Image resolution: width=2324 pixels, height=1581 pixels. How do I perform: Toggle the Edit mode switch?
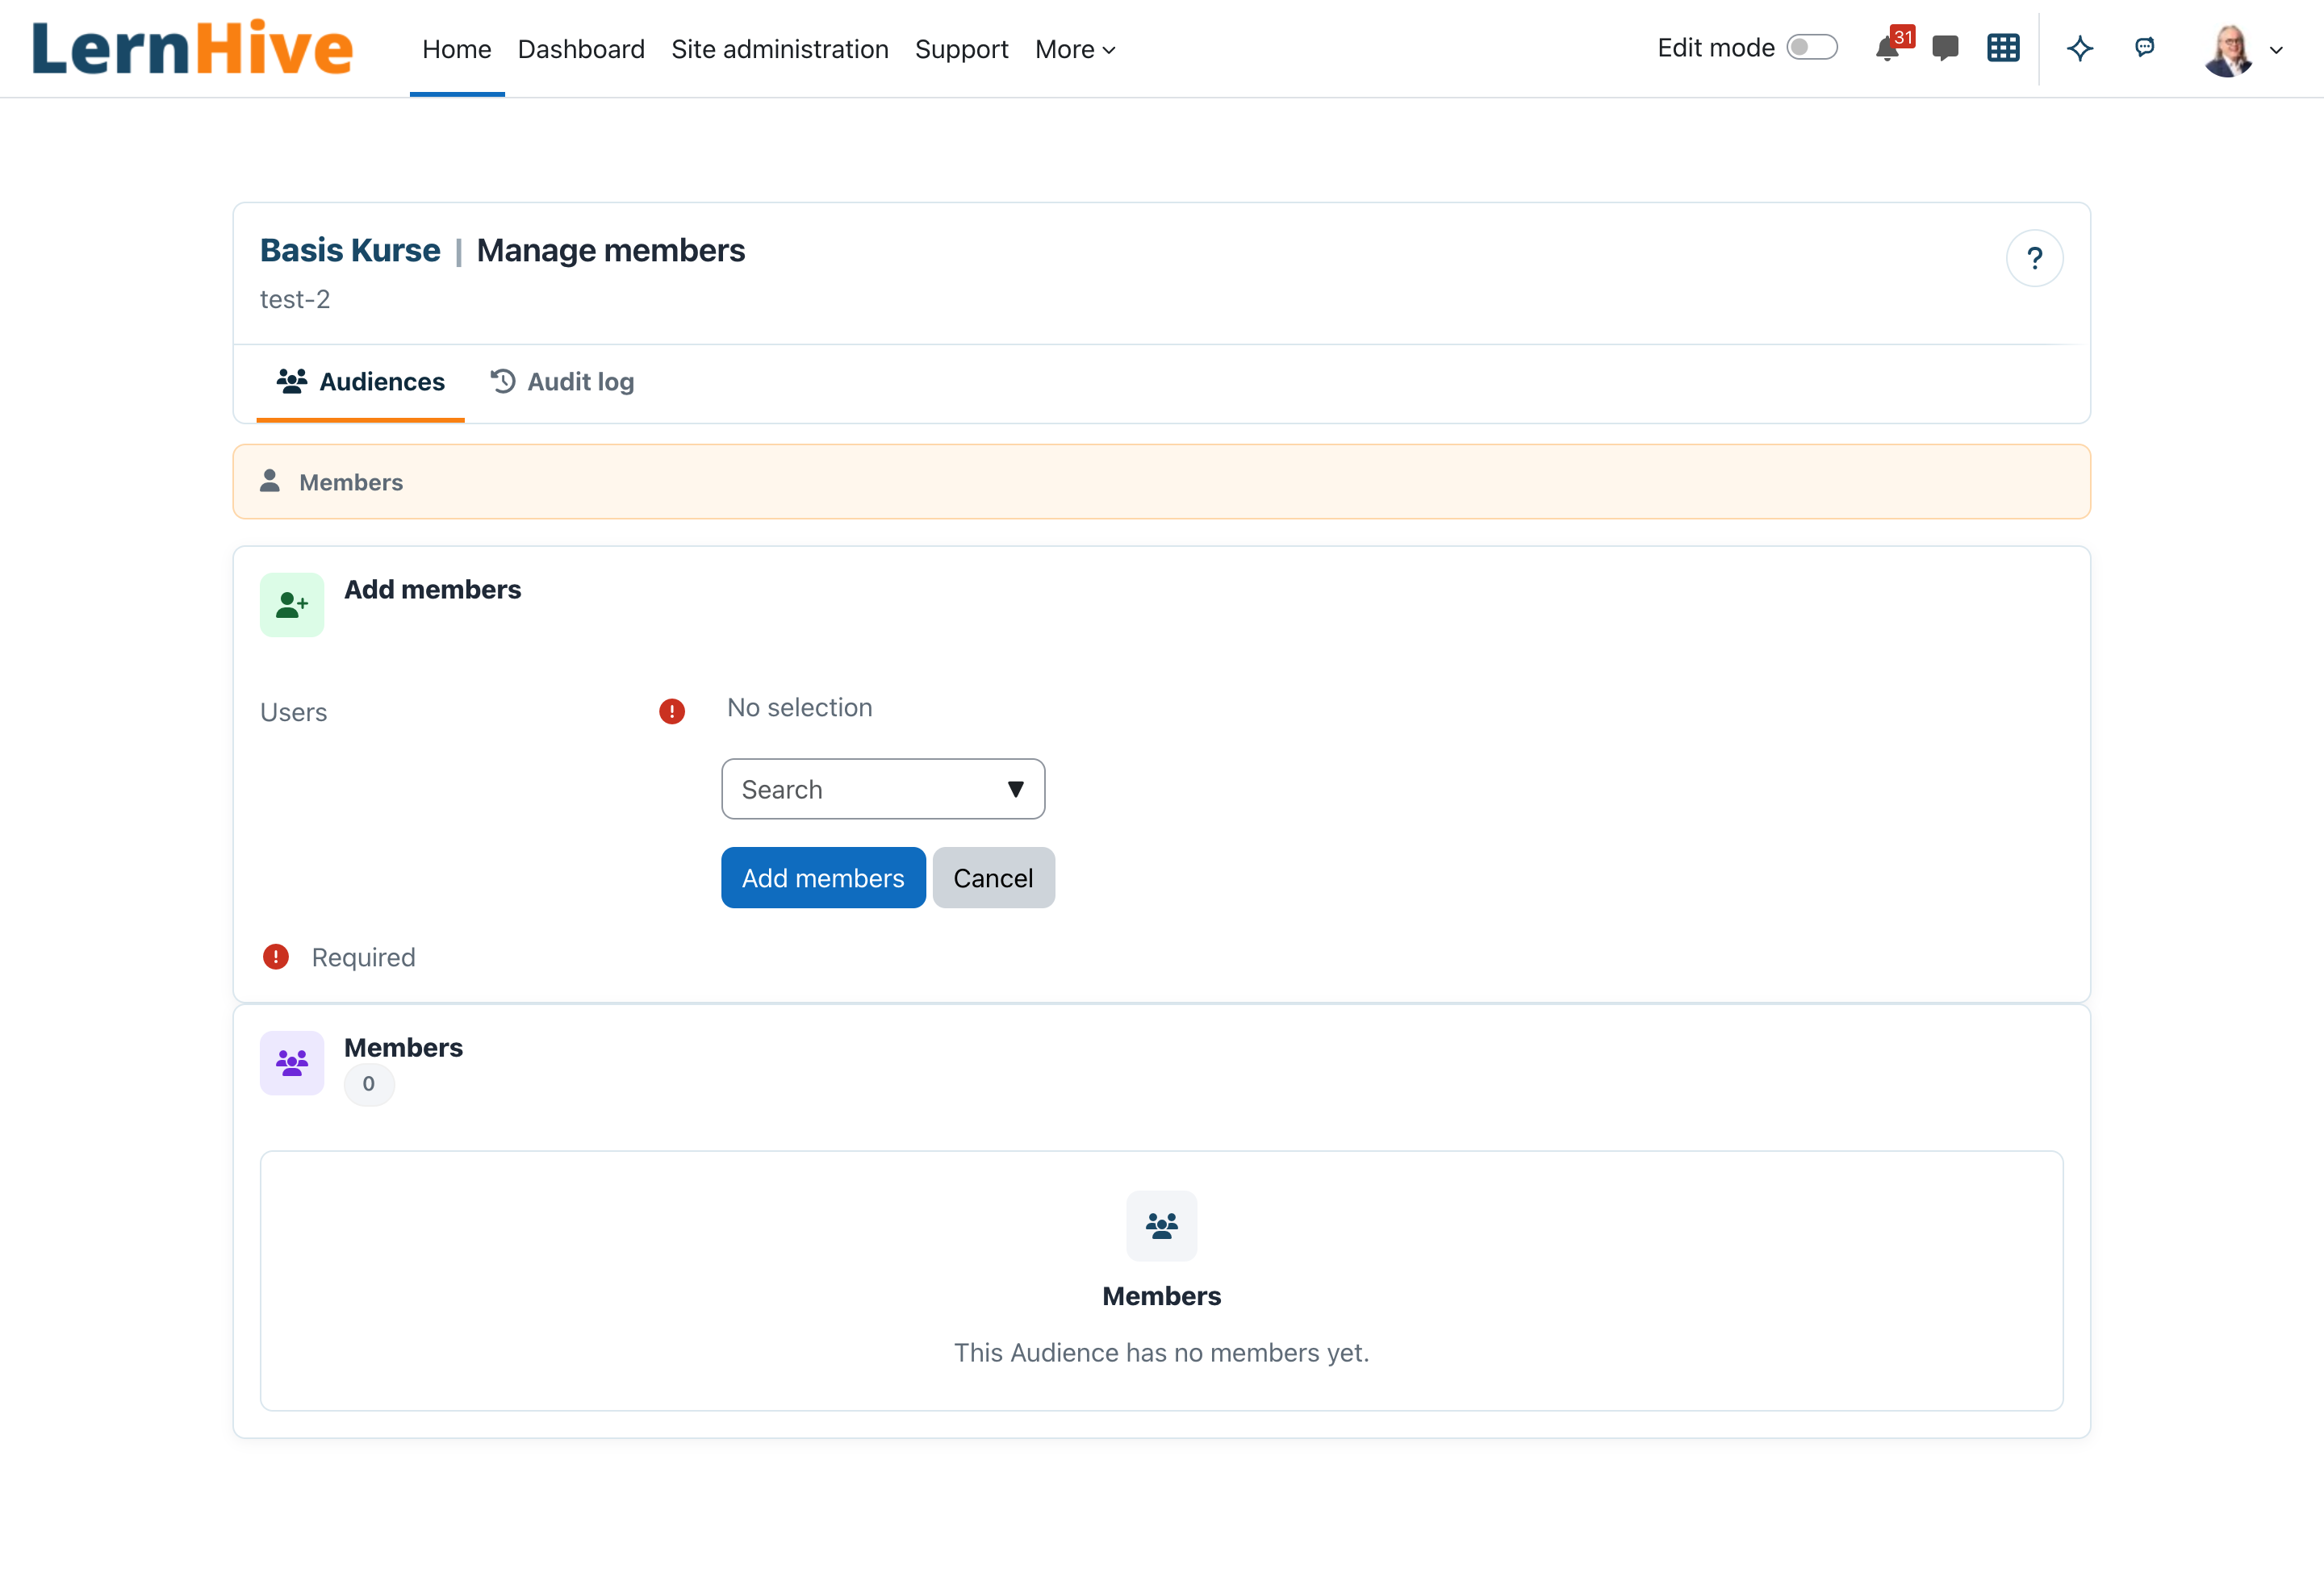[1812, 47]
